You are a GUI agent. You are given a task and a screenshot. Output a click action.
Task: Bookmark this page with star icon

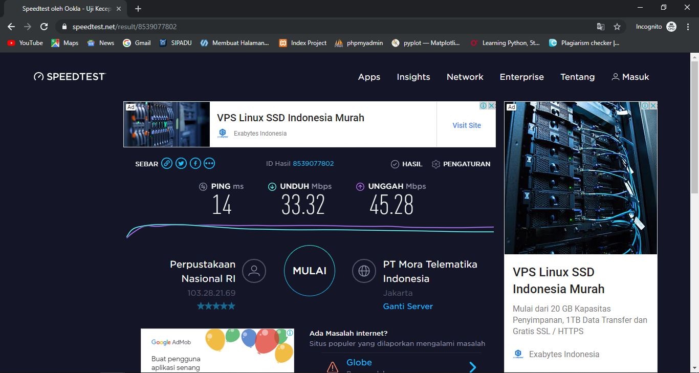(x=617, y=27)
